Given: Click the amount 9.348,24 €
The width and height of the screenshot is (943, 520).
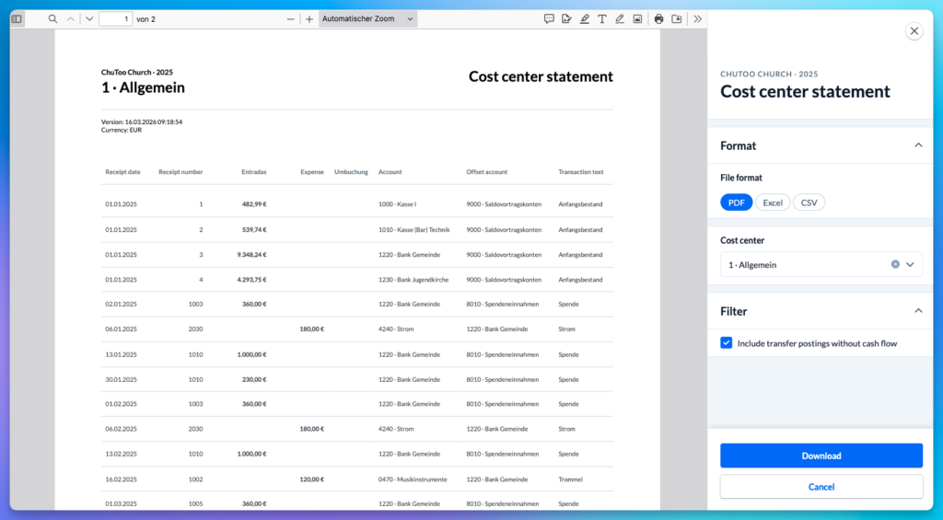Looking at the screenshot, I should tap(252, 255).
